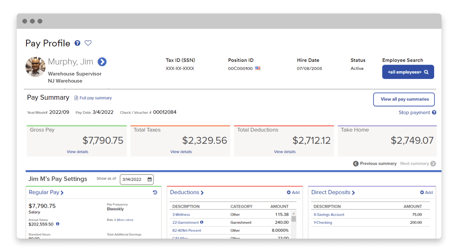The width and height of the screenshot is (458, 252).
Task: Open the Y-Checking deposit
Action: [323, 222]
